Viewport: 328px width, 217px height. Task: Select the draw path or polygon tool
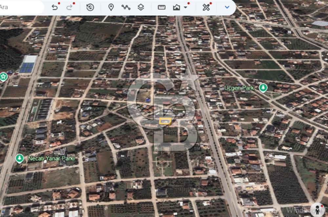126,7
